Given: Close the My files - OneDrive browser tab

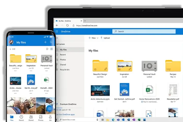Looking at the screenshot, I should coord(81,21).
